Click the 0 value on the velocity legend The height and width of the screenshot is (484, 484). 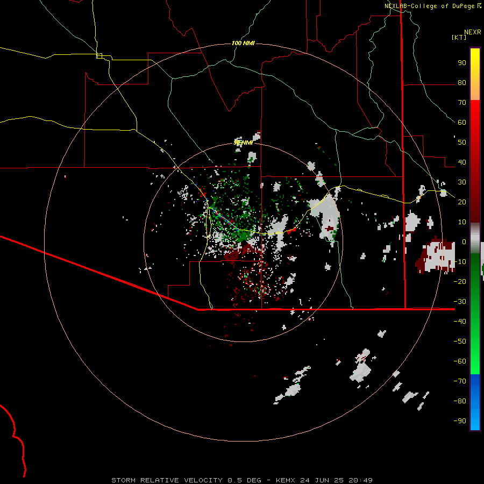[464, 242]
